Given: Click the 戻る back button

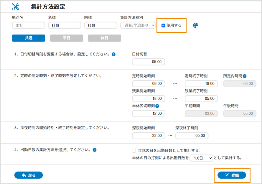Looking at the screenshot, I should (x=29, y=175).
